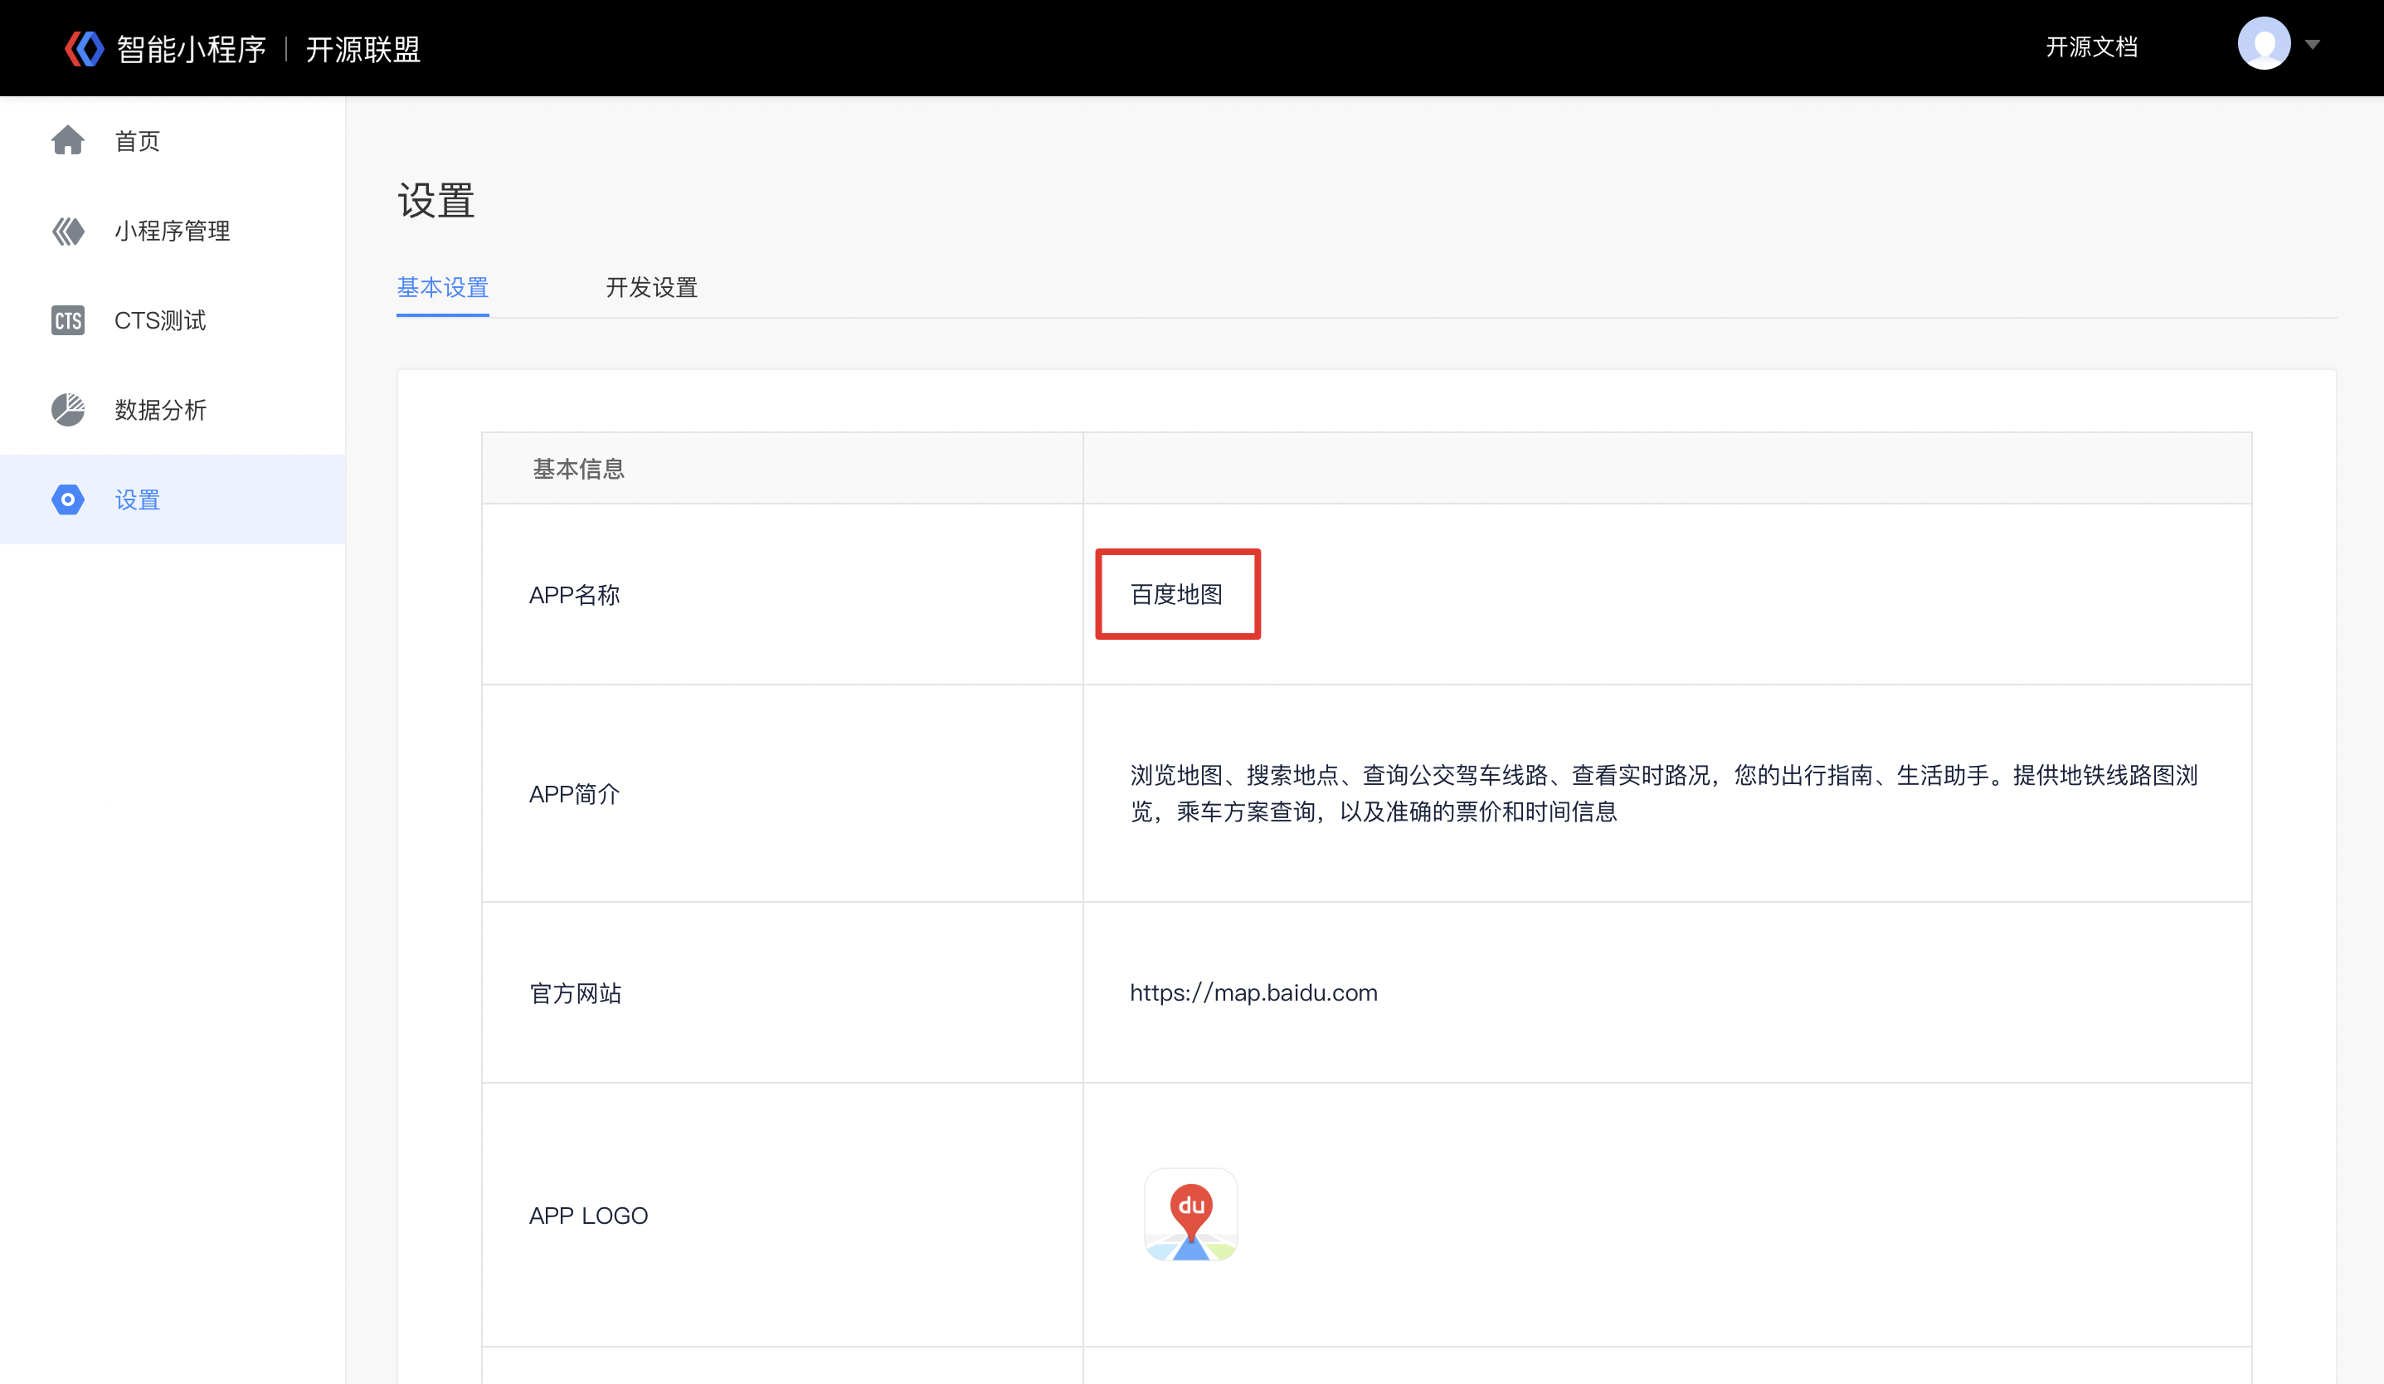Click the 基本信息 table header

[x=579, y=468]
